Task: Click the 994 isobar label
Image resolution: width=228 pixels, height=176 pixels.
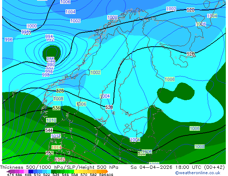Action: [x=49, y=36]
